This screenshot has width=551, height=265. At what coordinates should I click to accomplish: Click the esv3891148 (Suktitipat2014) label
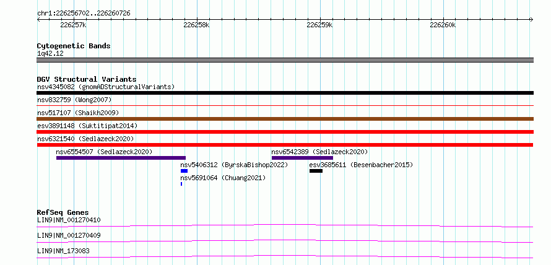(87, 126)
